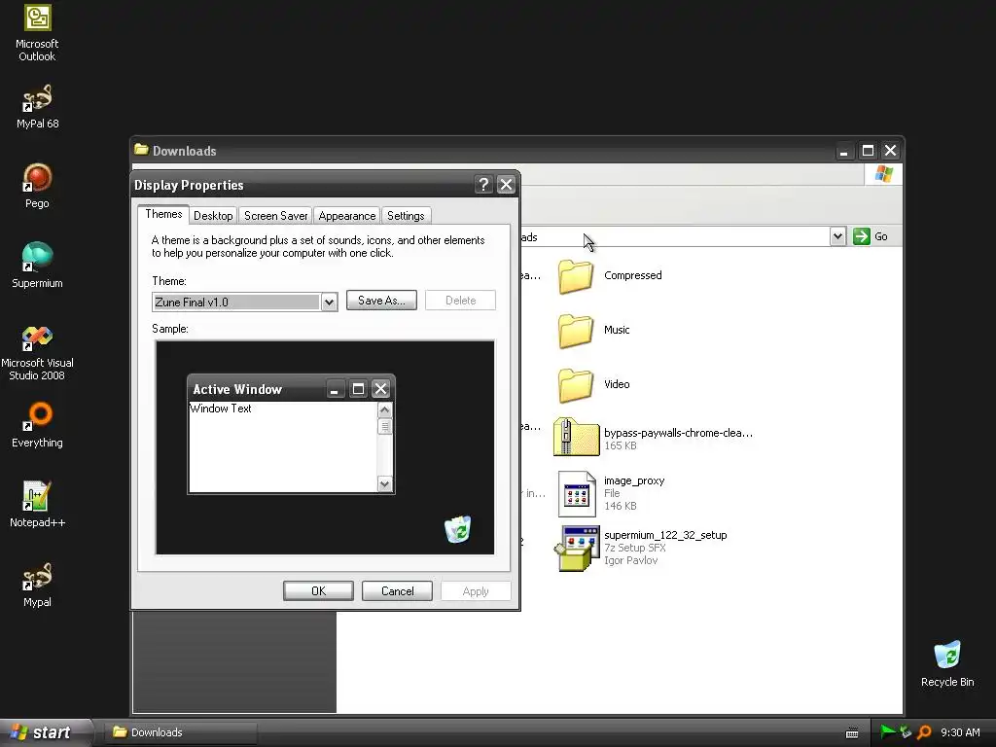Open the Screen Saver tab
This screenshot has height=747, width=996.
click(x=275, y=216)
